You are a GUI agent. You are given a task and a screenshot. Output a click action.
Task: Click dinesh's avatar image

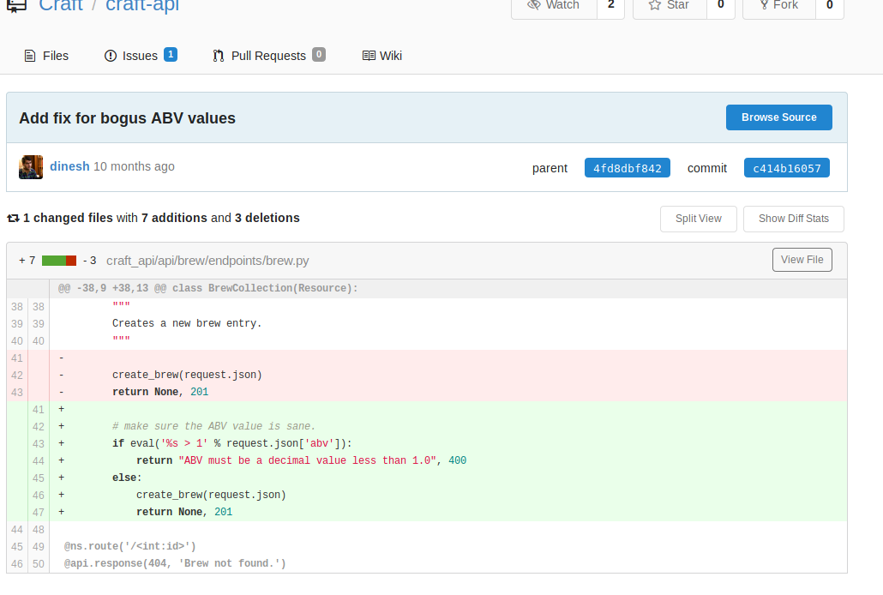(x=31, y=167)
